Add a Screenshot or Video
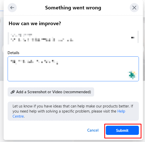Viewport: 145px width, 142px height. [51, 92]
